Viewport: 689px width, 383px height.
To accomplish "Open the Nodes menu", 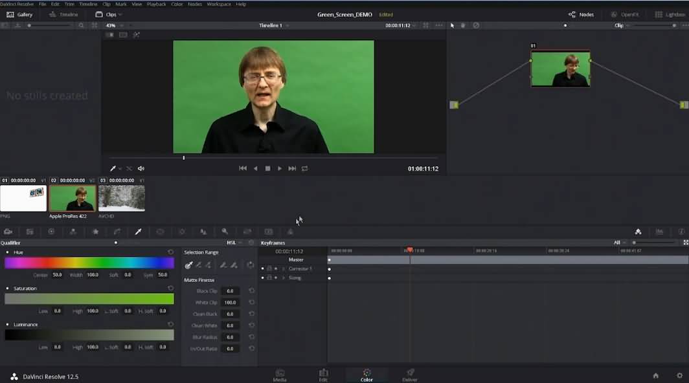I will tap(195, 4).
